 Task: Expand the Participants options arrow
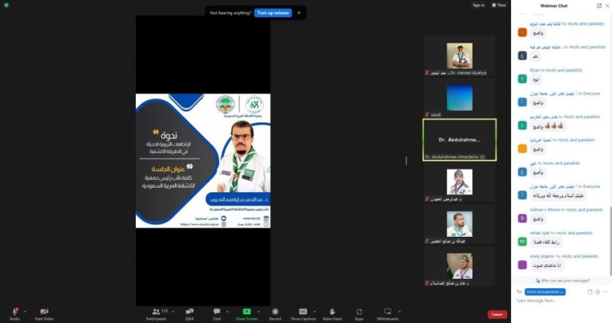(x=173, y=312)
